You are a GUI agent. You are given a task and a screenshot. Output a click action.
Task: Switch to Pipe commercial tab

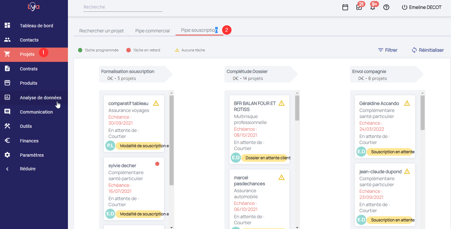coord(152,31)
